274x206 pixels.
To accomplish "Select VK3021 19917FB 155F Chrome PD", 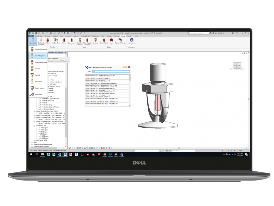I will (x=107, y=78).
